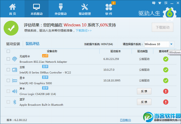The height and width of the screenshot is (124, 181).
Task: Click the green checkmark evaluation result icon
Action: click(11, 28)
